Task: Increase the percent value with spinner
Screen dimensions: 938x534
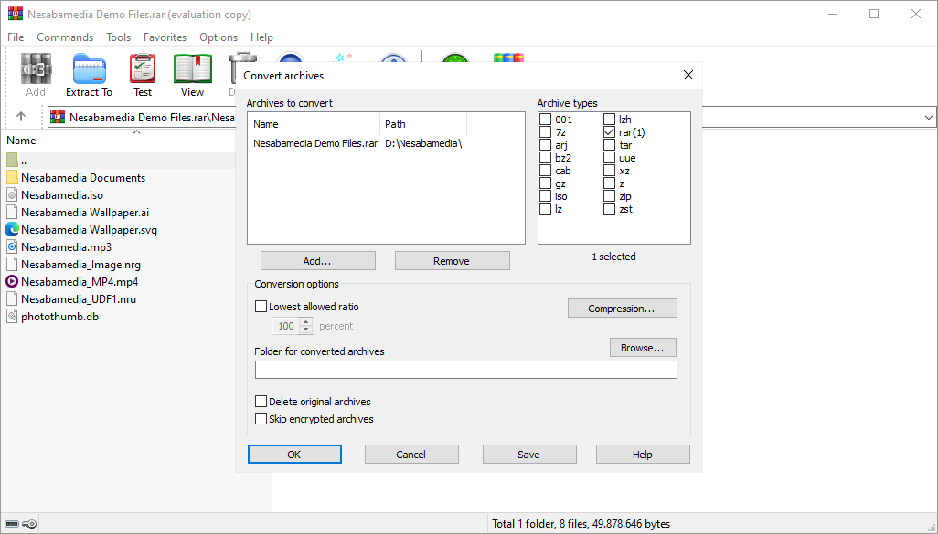Action: [306, 322]
